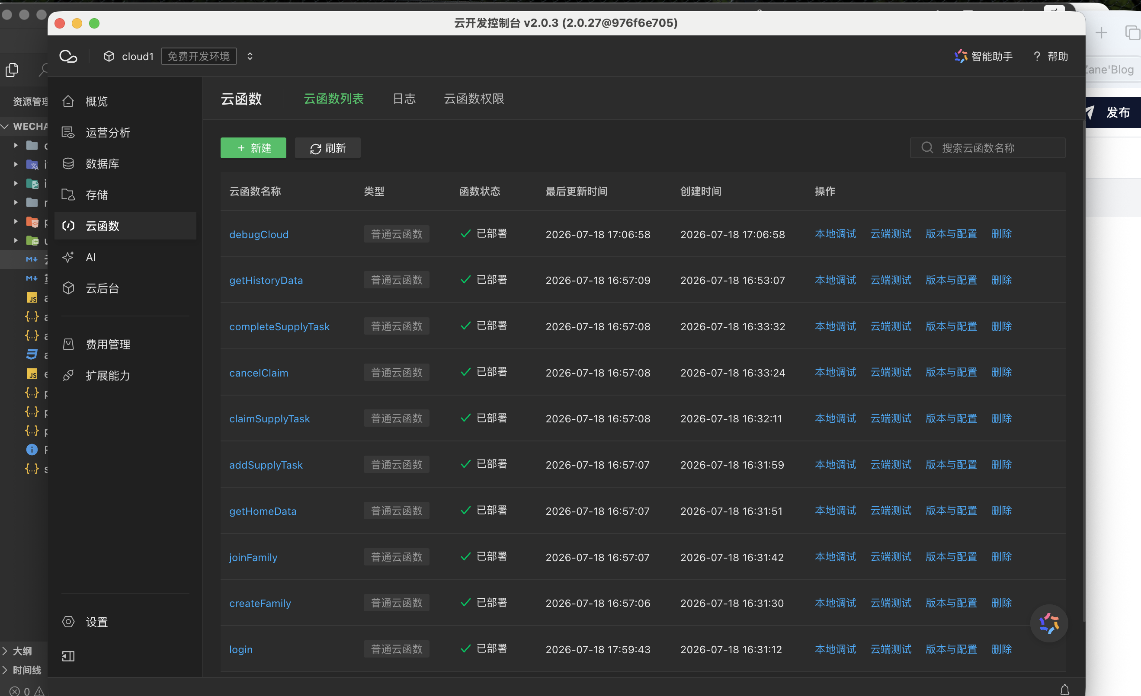1141x696 pixels.
Task: Click the notification bell icon
Action: point(1064,690)
